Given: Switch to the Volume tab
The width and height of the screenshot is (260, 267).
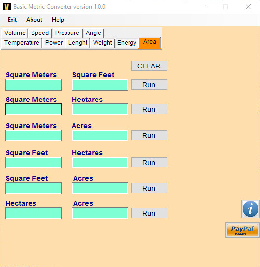Looking at the screenshot, I should coord(15,33).
